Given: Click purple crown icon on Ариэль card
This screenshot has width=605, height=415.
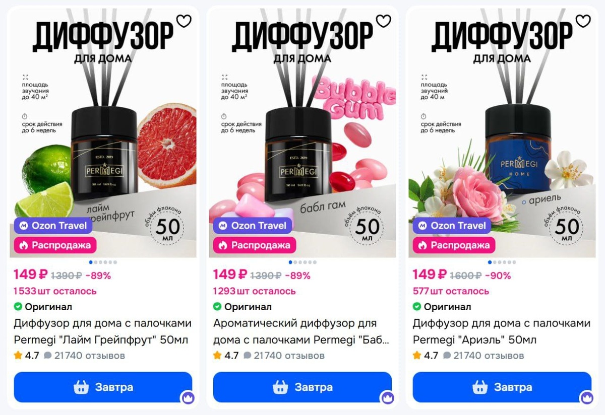Looking at the screenshot, I should [587, 398].
